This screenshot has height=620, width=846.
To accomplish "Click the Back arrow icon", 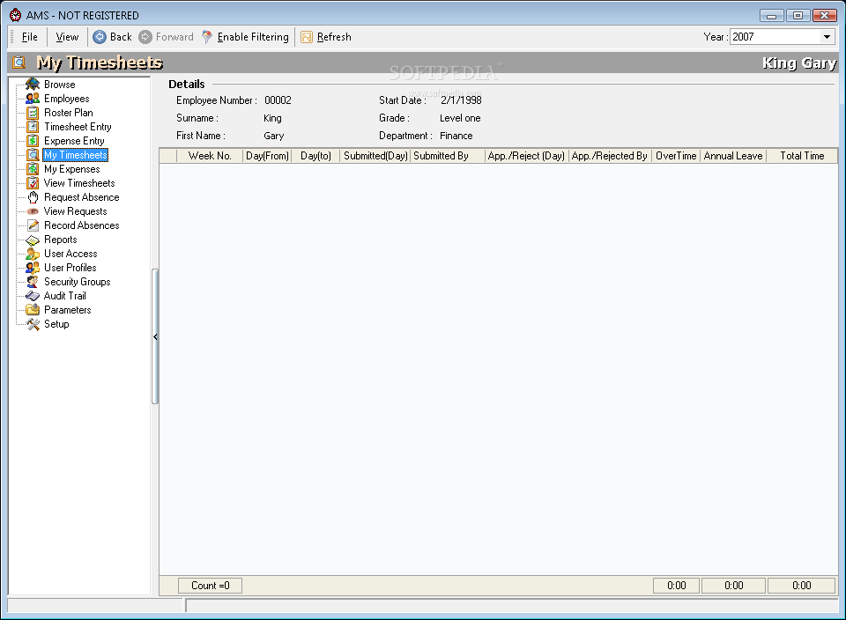I will point(100,37).
